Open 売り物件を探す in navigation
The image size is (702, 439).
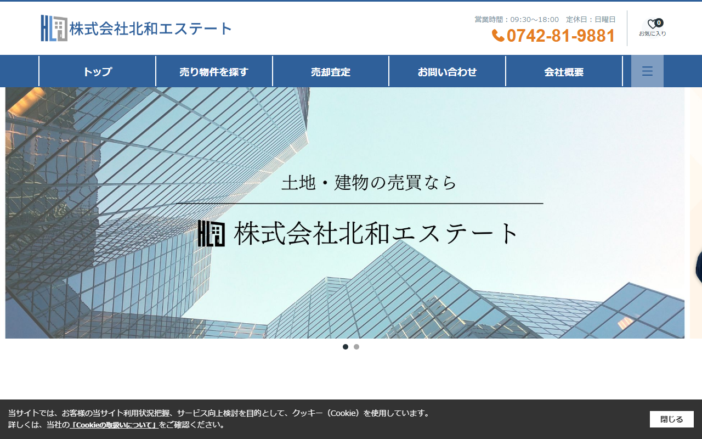tap(214, 71)
